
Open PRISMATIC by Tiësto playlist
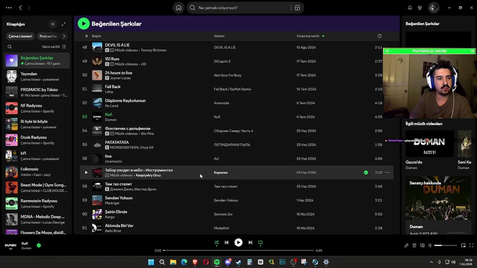[x=37, y=92]
